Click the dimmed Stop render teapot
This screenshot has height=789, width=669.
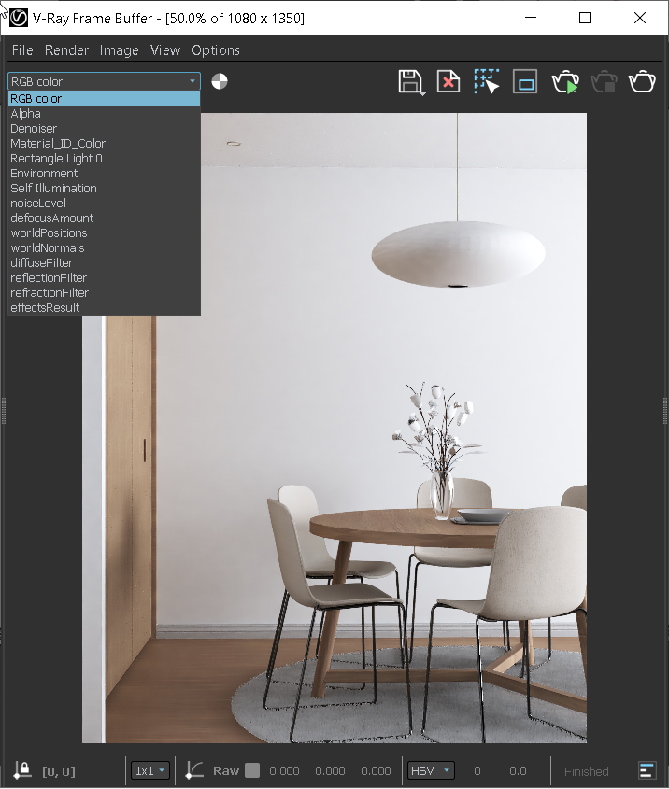click(604, 82)
